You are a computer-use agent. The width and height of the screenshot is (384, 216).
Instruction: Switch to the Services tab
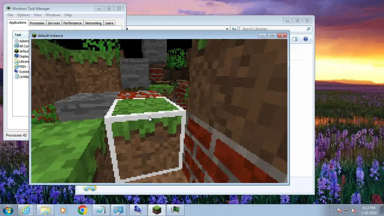[x=54, y=23]
